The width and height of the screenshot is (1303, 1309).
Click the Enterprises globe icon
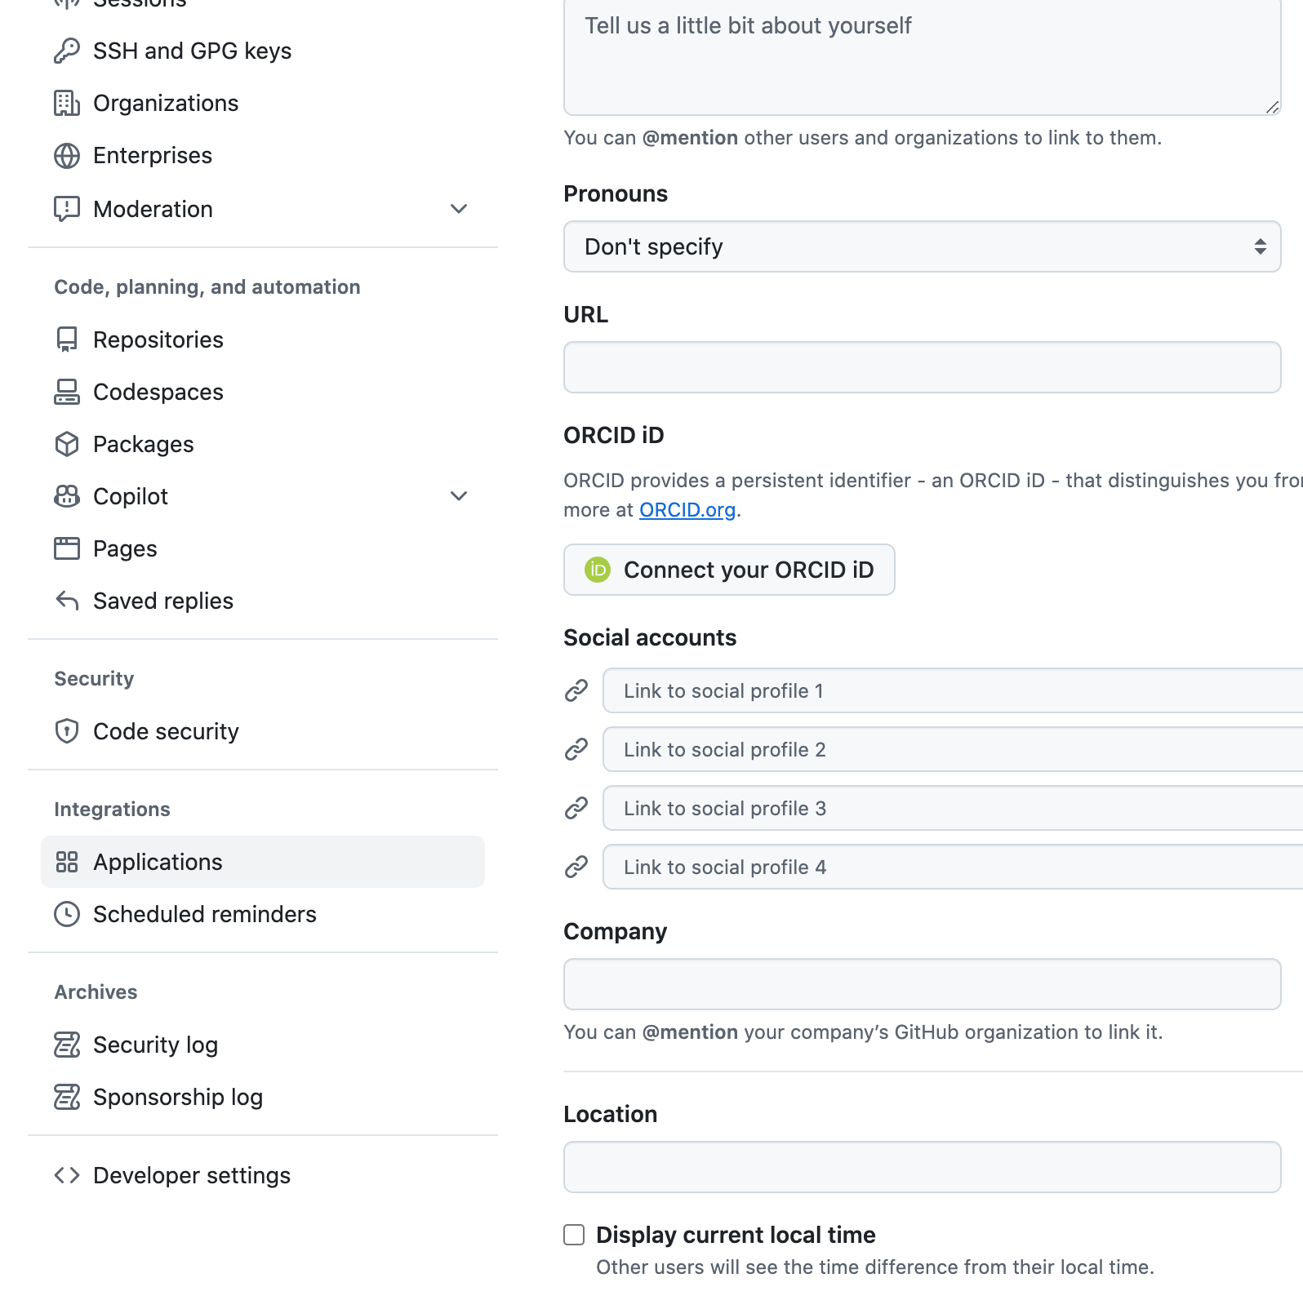(x=67, y=155)
